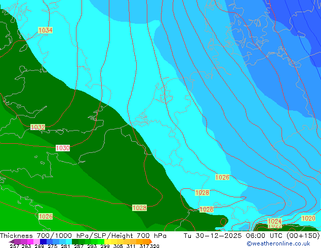
Task: Pick the lime green swatch before the yellow one
Action: 101,241
